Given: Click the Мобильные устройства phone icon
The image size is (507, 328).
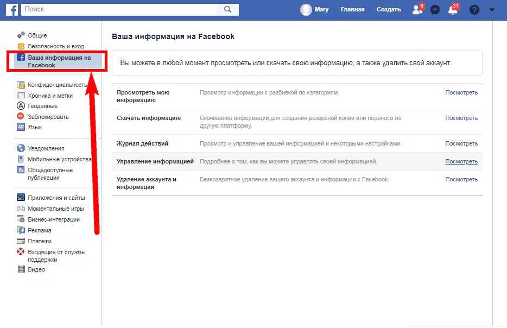Looking at the screenshot, I should (x=21, y=159).
